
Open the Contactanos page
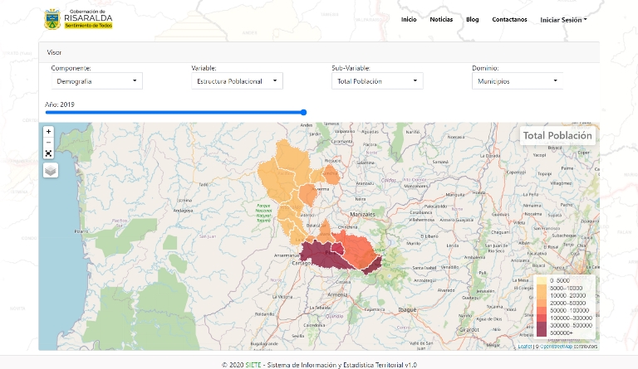click(x=509, y=19)
